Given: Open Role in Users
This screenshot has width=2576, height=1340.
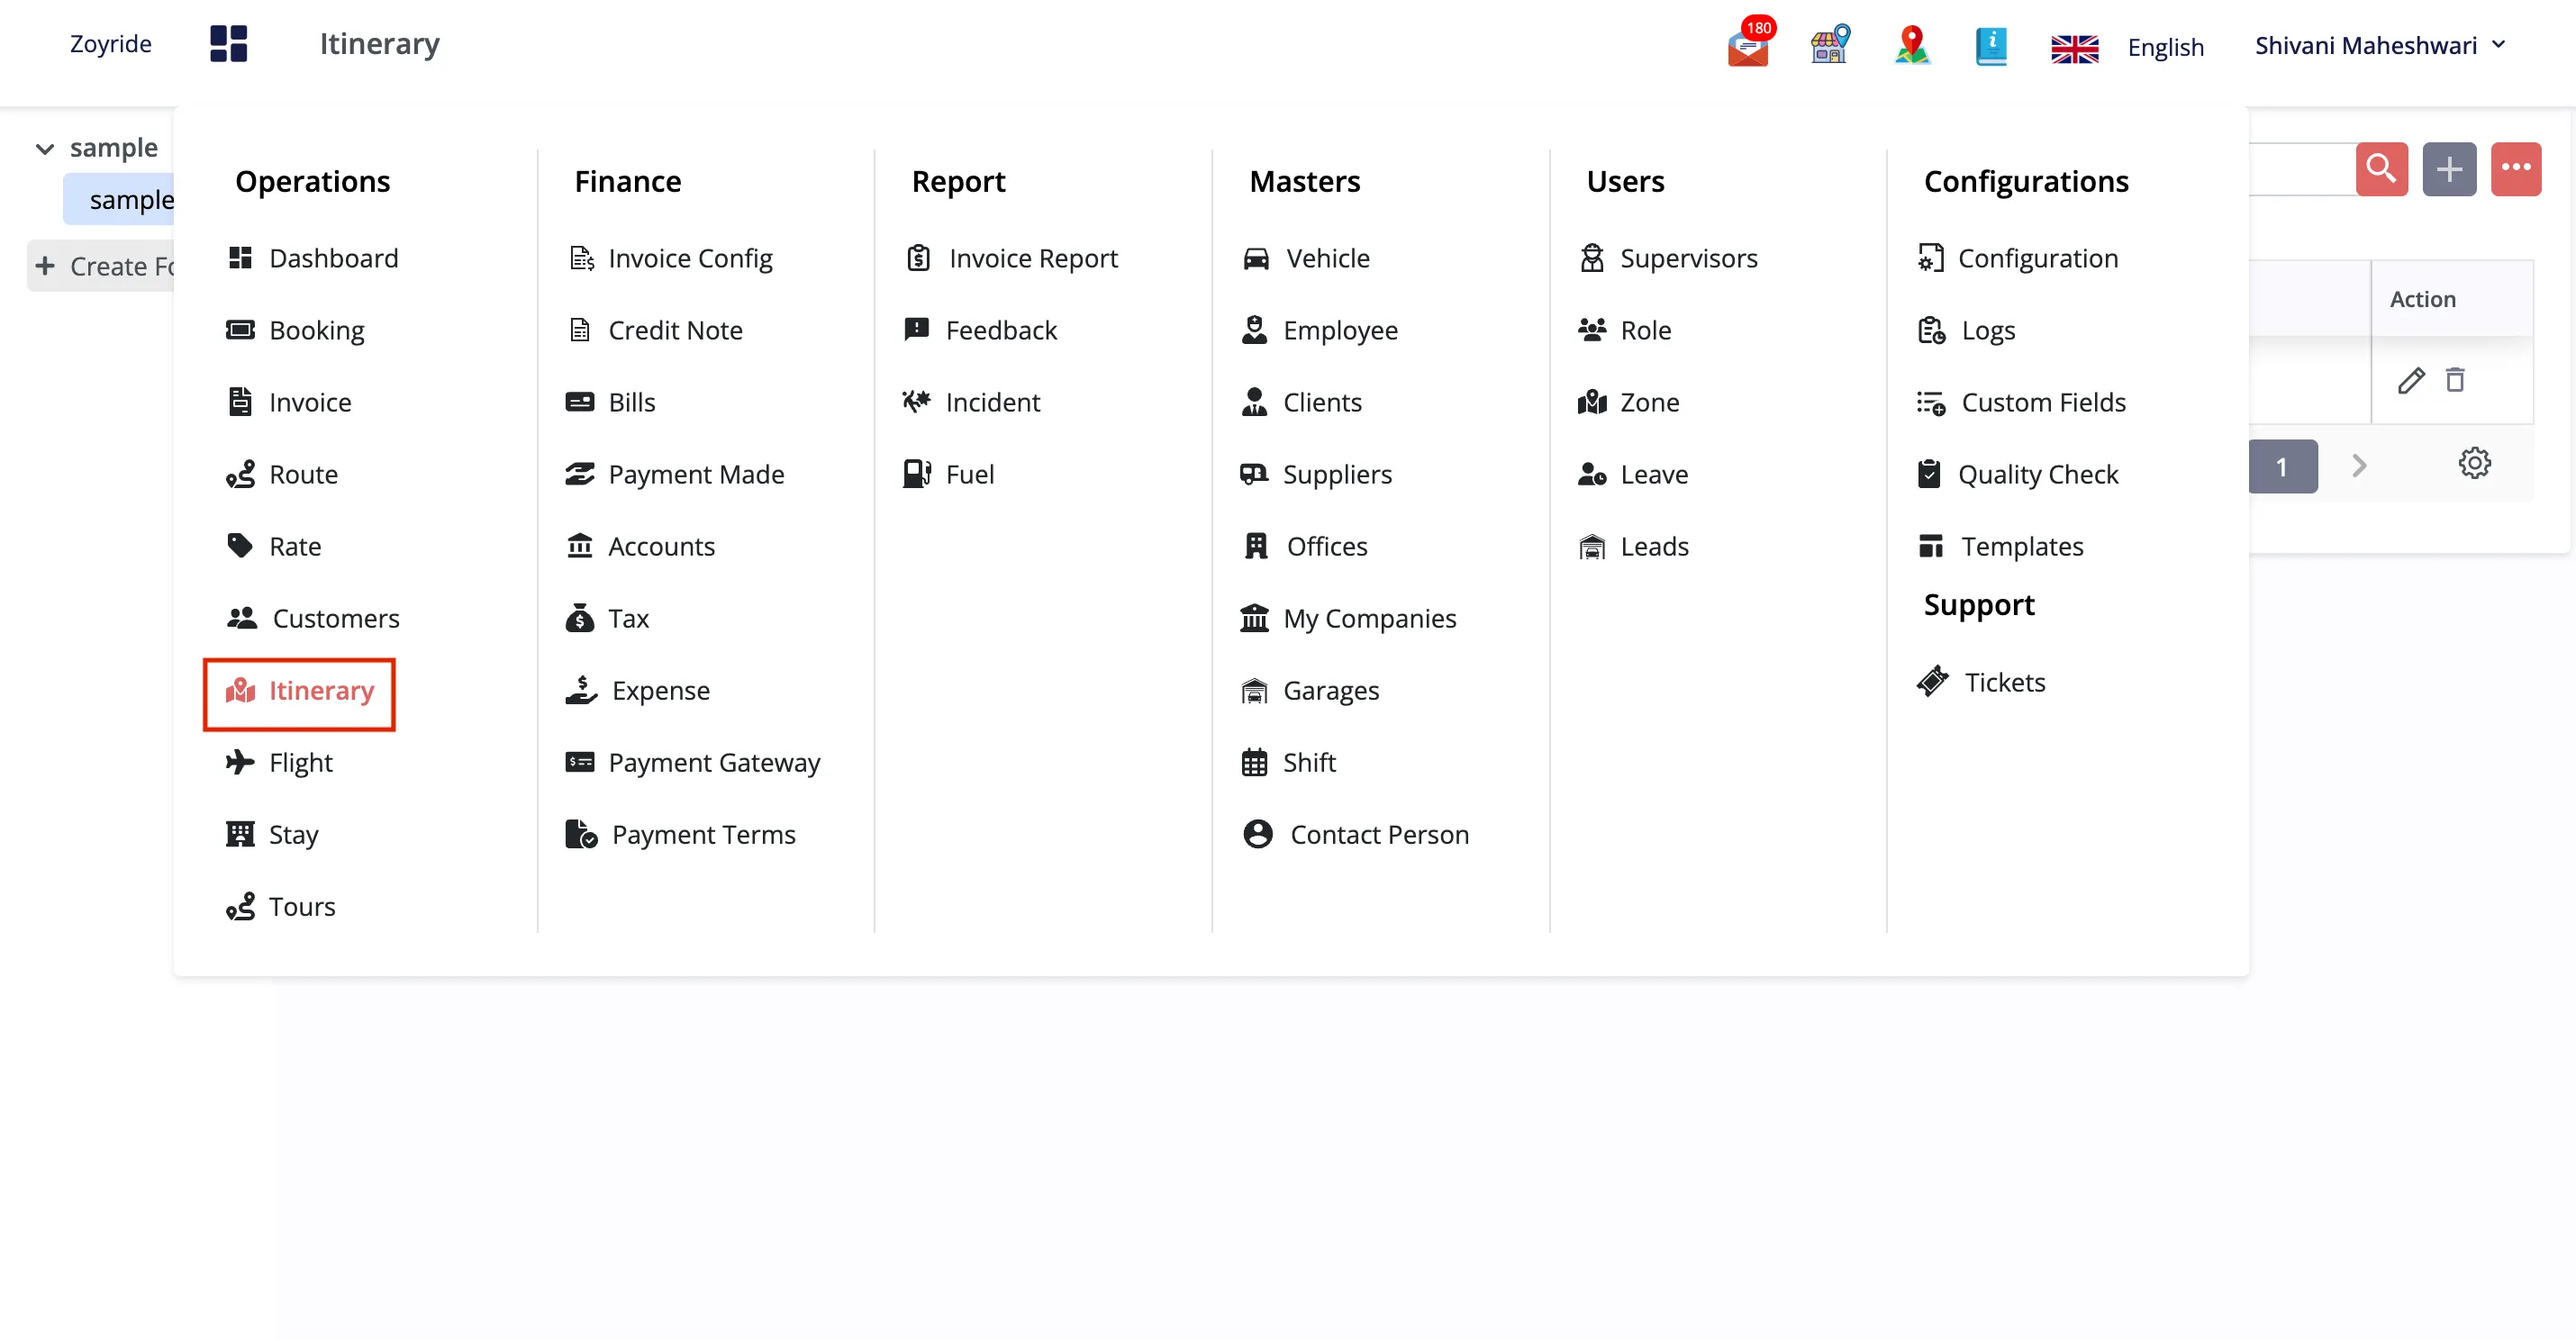Looking at the screenshot, I should tap(1626, 330).
